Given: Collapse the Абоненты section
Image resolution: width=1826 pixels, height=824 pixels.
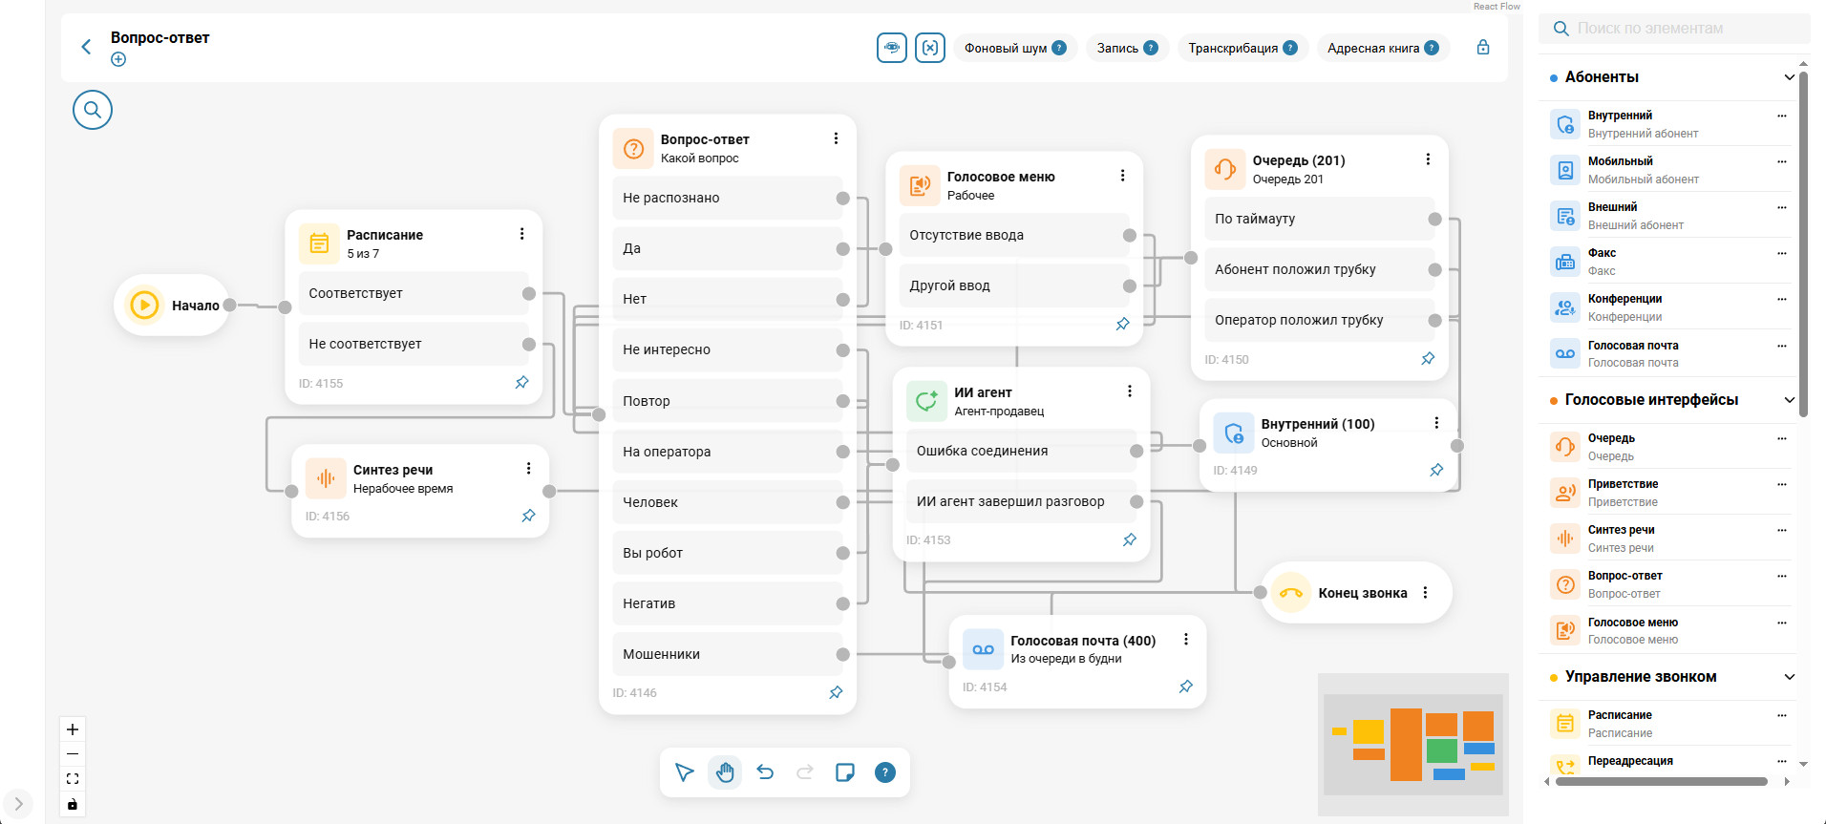Looking at the screenshot, I should 1789,77.
